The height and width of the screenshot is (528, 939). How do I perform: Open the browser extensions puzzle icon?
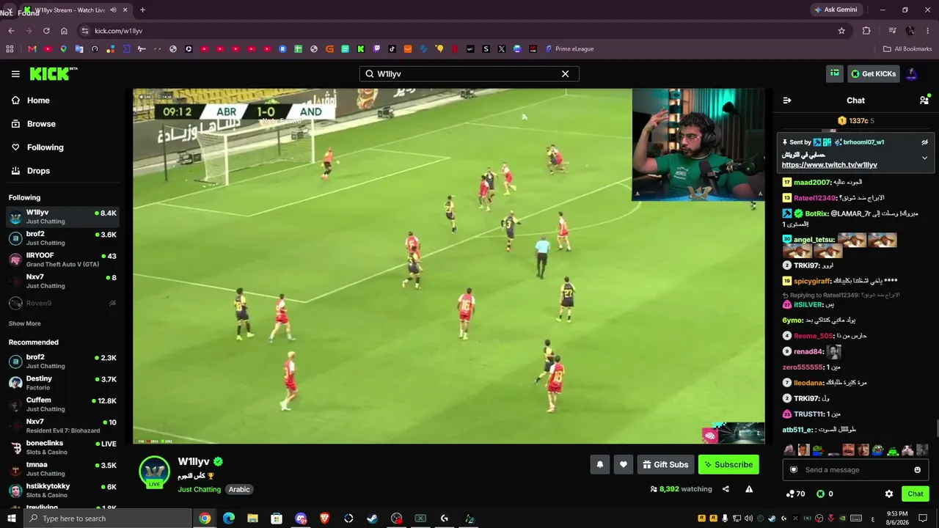point(866,31)
